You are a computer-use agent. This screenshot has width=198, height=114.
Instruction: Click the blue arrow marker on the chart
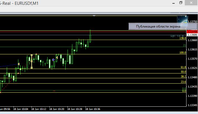[x=53, y=60]
